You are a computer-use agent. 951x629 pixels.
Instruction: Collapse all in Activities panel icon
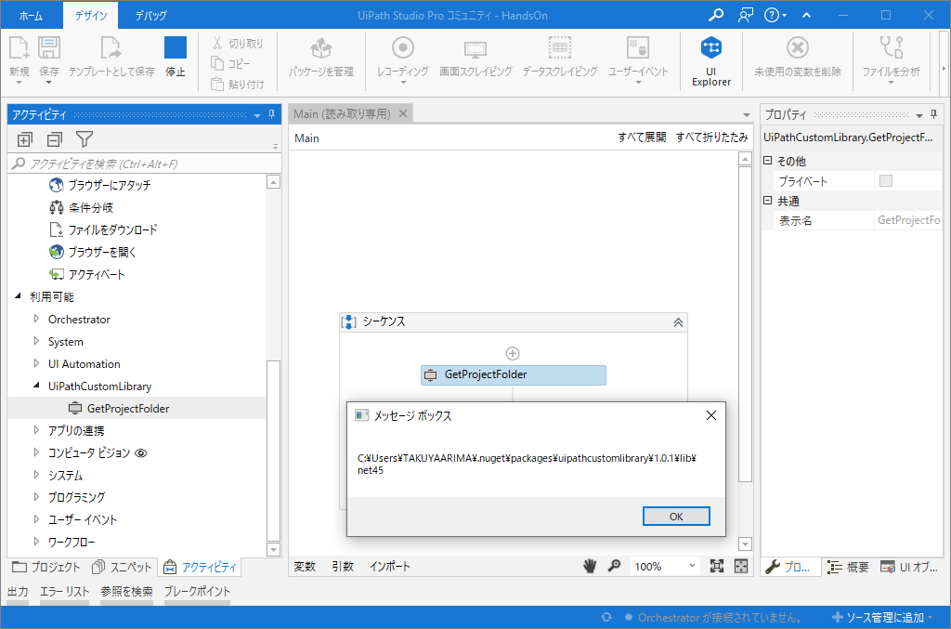coord(55,140)
